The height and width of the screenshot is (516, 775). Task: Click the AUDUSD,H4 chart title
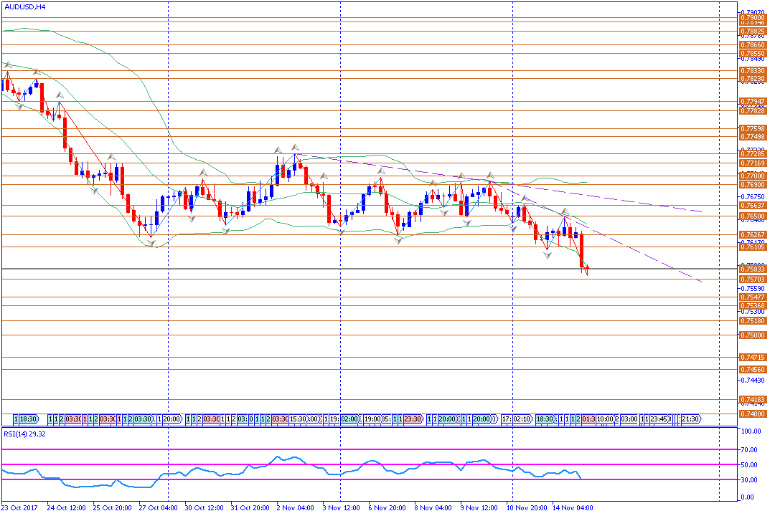point(24,7)
